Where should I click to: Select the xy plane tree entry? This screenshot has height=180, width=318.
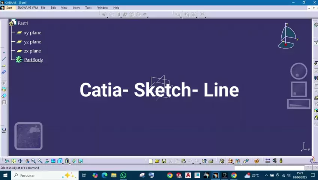coord(32,33)
